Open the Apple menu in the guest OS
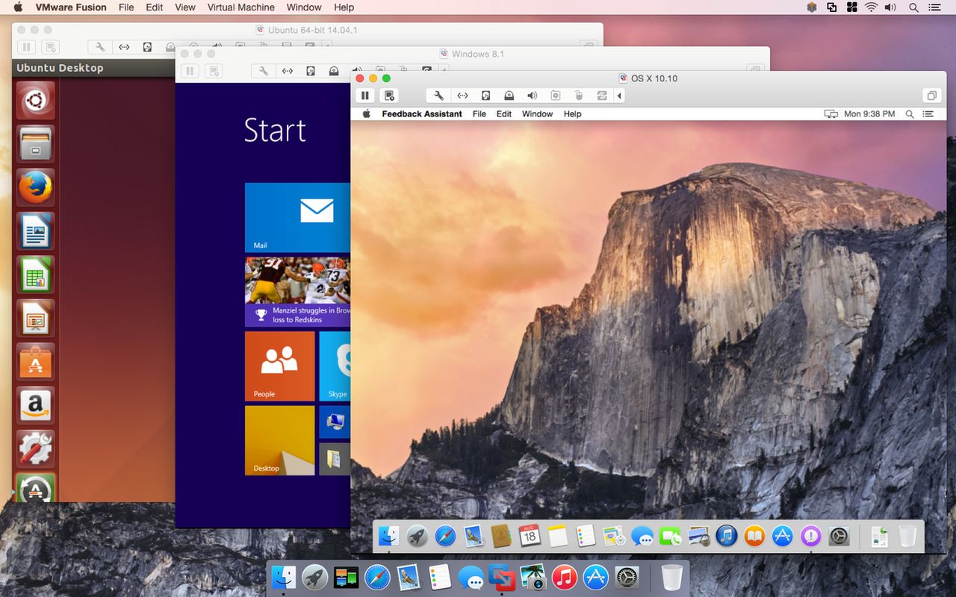Viewport: 956px width, 597px height. 366,113
